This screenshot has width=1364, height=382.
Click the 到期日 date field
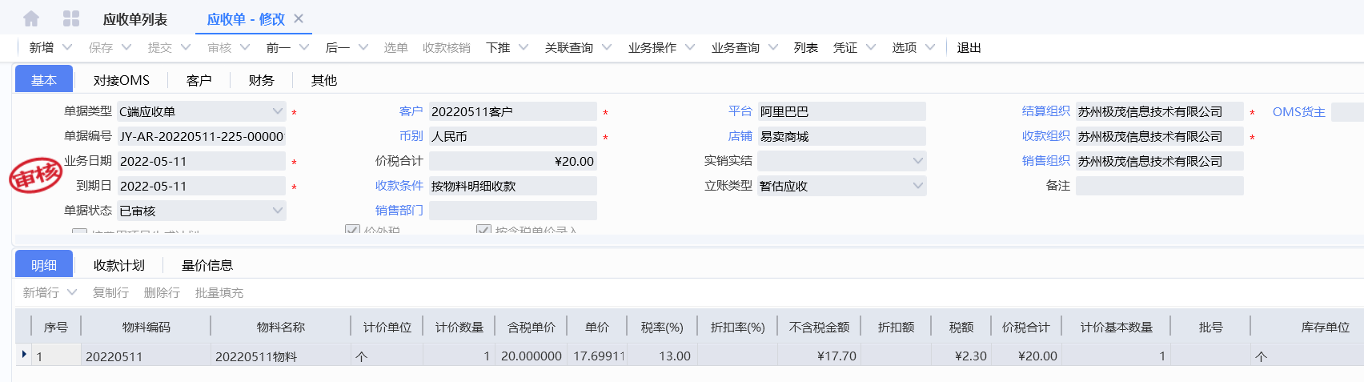[x=202, y=186]
